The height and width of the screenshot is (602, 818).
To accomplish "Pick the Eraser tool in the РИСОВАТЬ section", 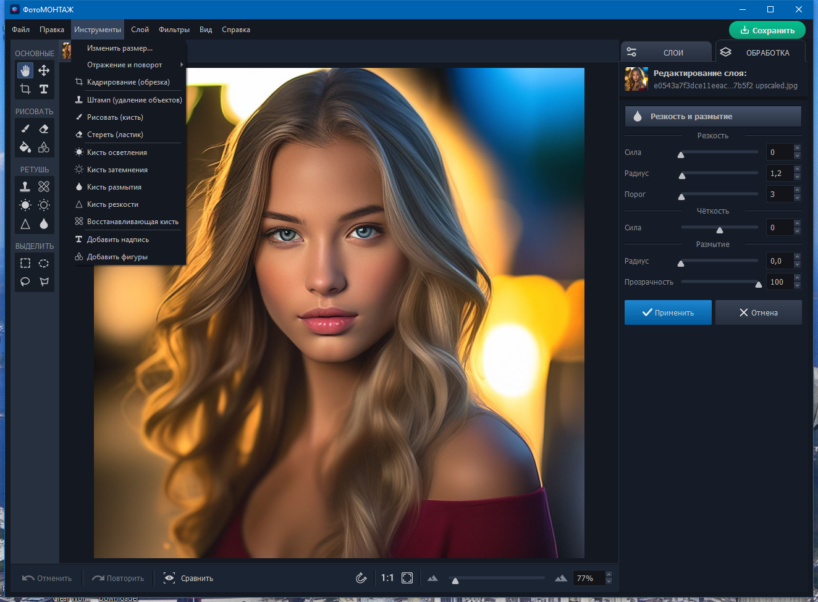I will click(x=44, y=128).
